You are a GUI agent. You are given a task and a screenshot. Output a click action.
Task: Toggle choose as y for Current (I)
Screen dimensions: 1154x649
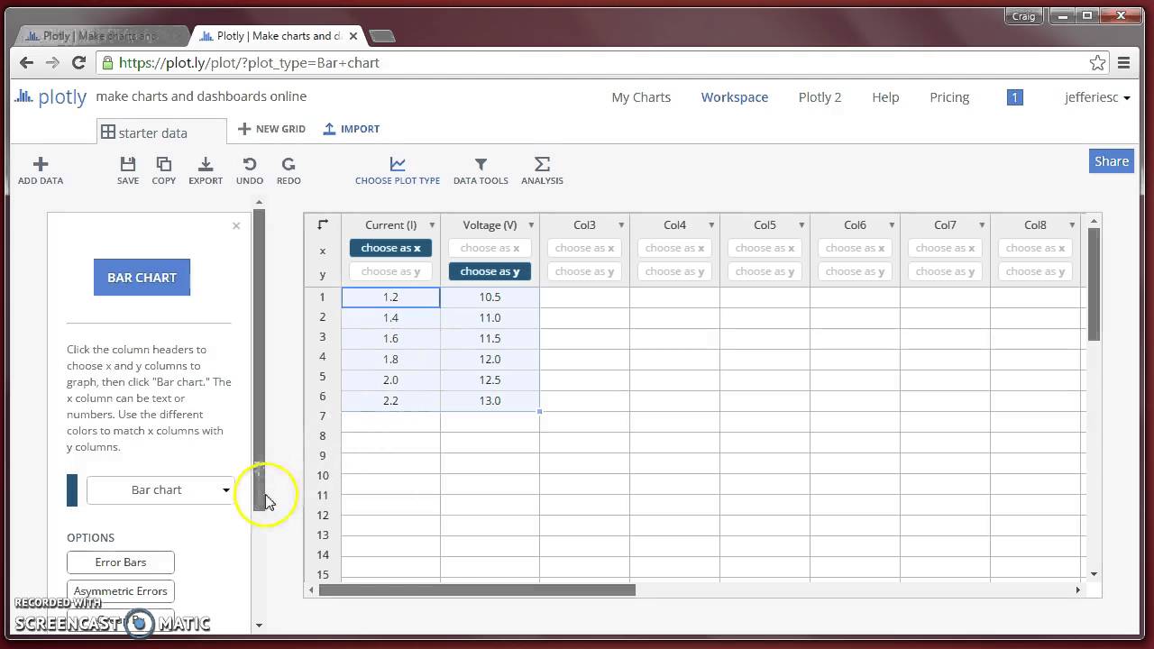(x=390, y=271)
